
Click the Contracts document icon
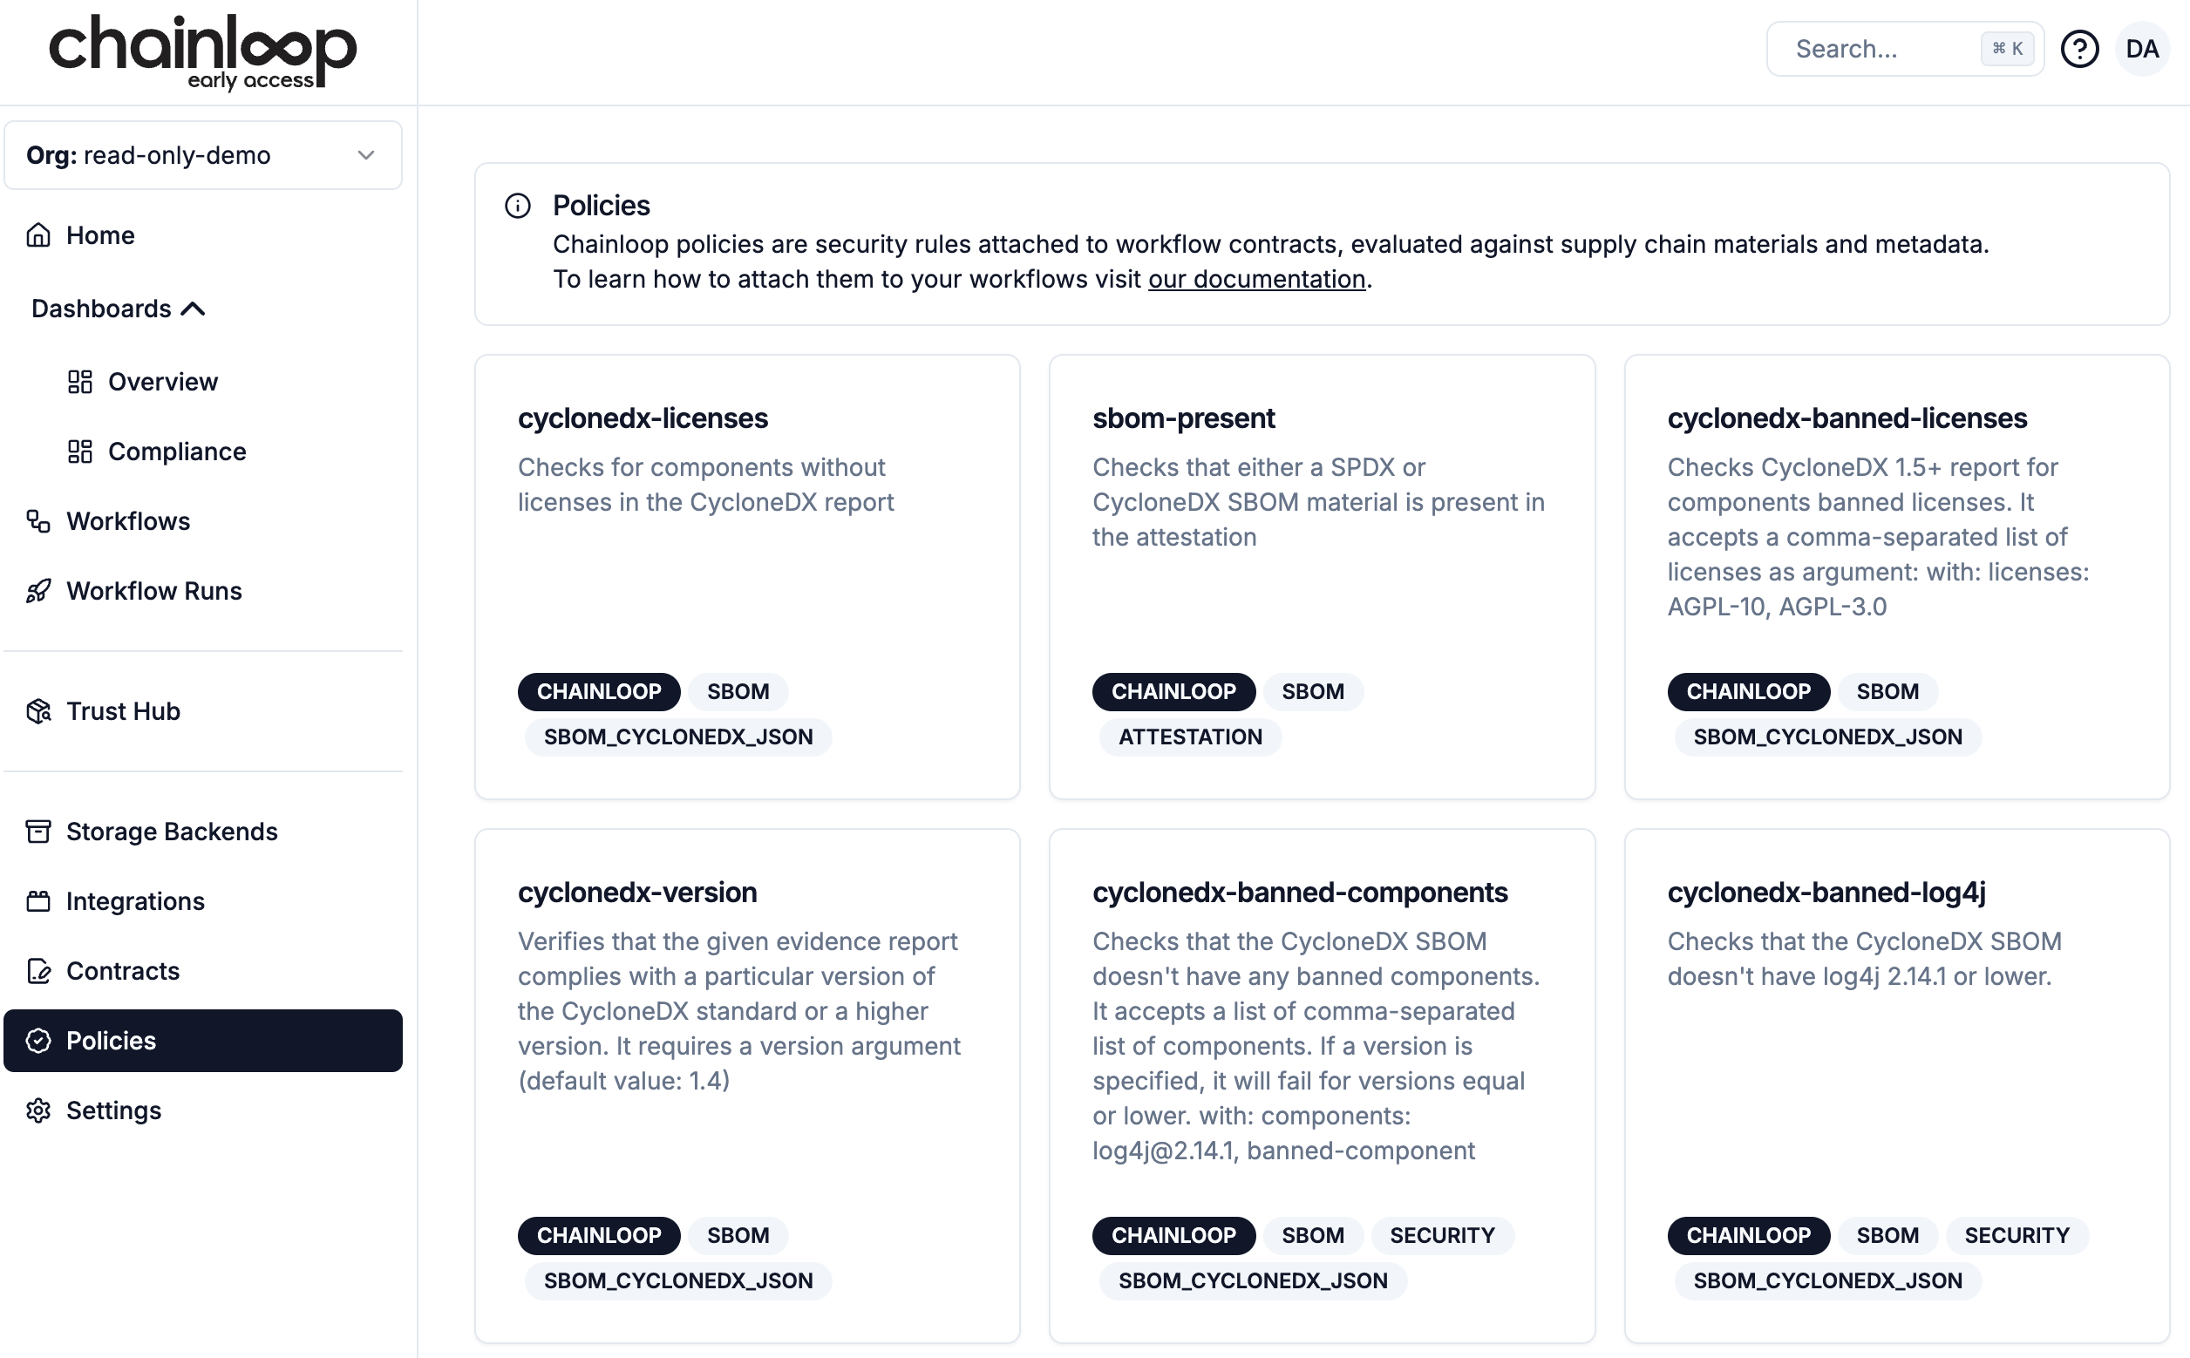pos(37,971)
